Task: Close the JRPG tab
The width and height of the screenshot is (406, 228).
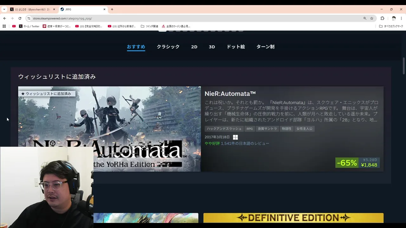Action: pos(104,9)
